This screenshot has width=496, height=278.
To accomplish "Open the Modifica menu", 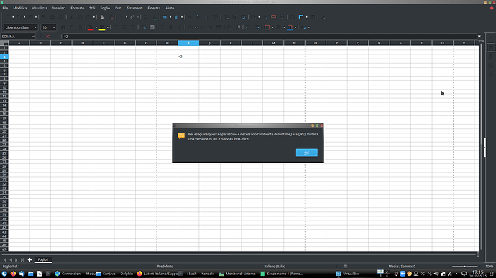I will coord(20,8).
